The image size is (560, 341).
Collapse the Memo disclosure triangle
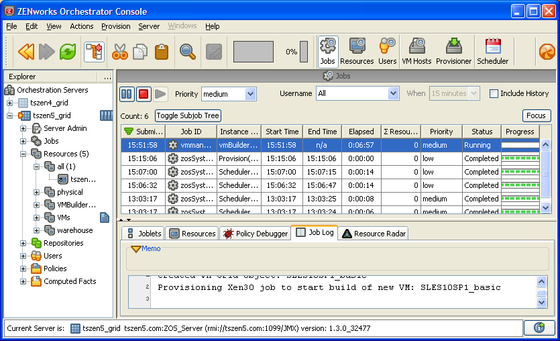tap(135, 249)
